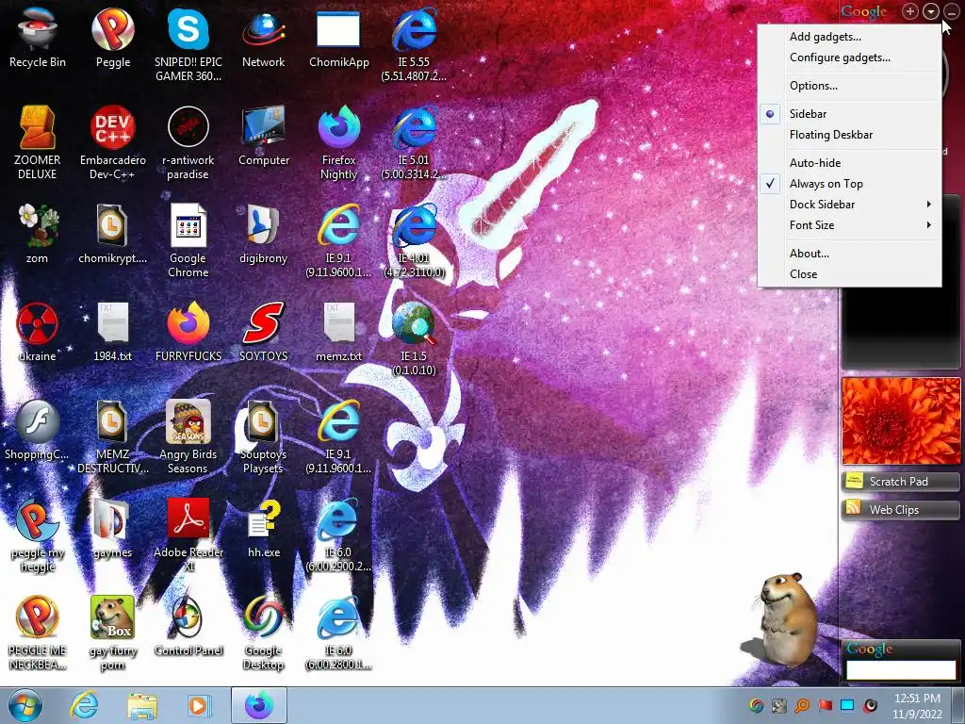Select the Skype-logo SNIPED!! EPIC GAMER icon
Screen dimensions: 965x724
188,43
